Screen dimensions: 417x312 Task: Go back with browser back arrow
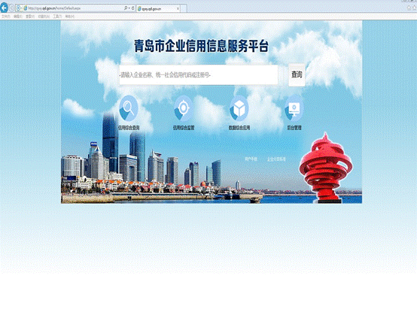[4, 8]
